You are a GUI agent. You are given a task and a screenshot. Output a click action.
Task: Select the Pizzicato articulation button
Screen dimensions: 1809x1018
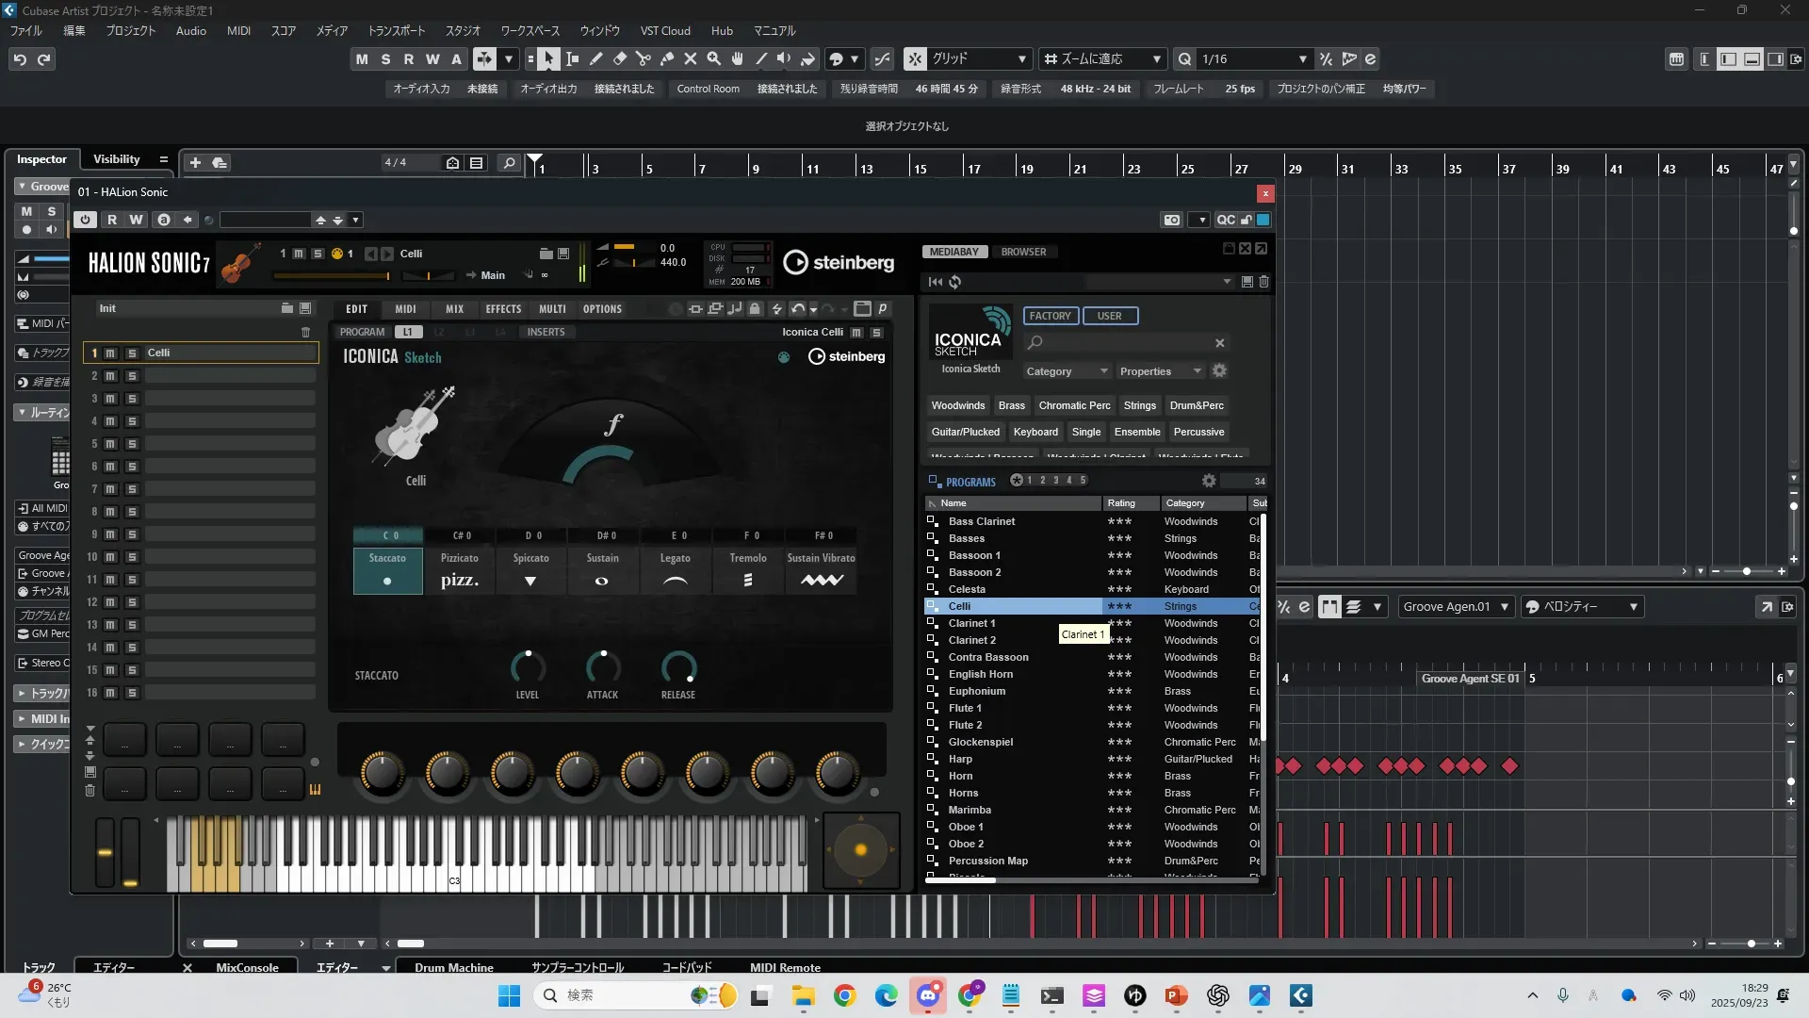(460, 570)
